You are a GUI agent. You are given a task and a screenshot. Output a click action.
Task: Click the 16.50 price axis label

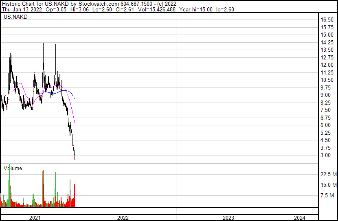(x=327, y=20)
